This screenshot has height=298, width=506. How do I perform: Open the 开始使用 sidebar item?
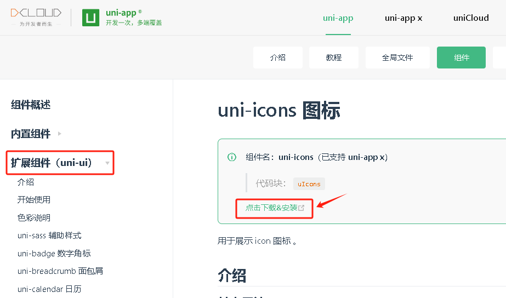pyautogui.click(x=34, y=200)
